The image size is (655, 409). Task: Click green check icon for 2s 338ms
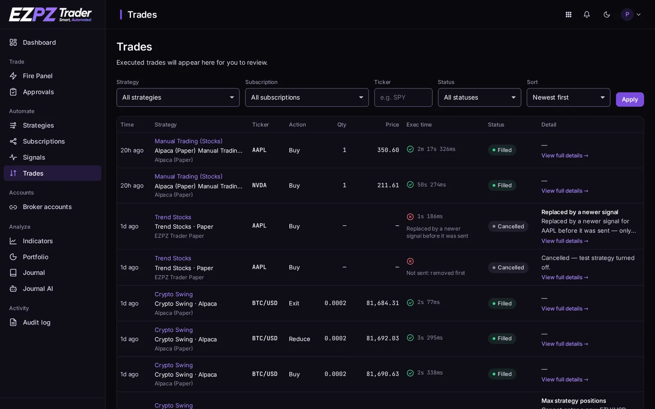point(410,373)
